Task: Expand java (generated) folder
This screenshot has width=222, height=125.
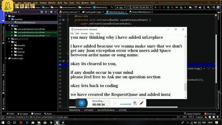Action: pos(9,39)
